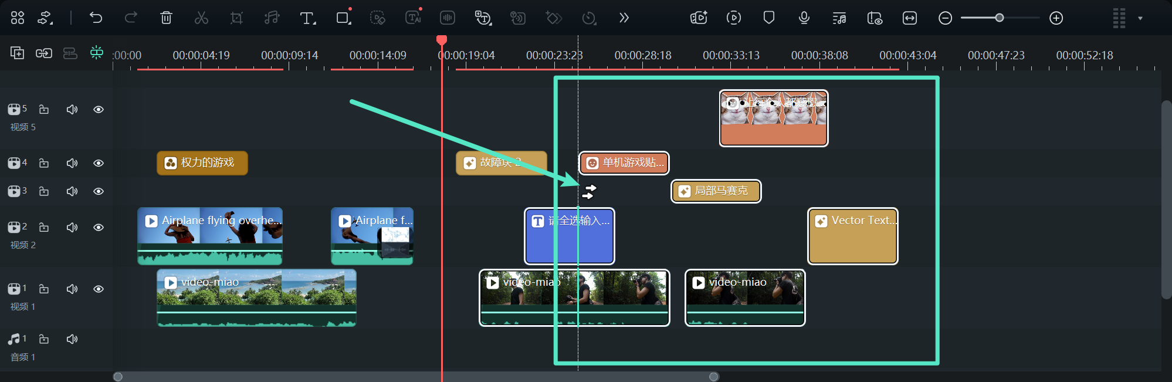Hide video track 5 with eye icon
This screenshot has width=1172, height=382.
(99, 110)
